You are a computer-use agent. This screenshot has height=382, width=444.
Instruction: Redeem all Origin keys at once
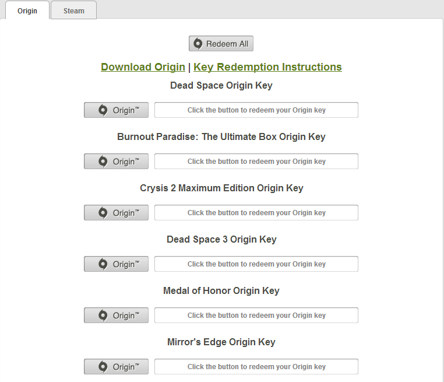[221, 43]
